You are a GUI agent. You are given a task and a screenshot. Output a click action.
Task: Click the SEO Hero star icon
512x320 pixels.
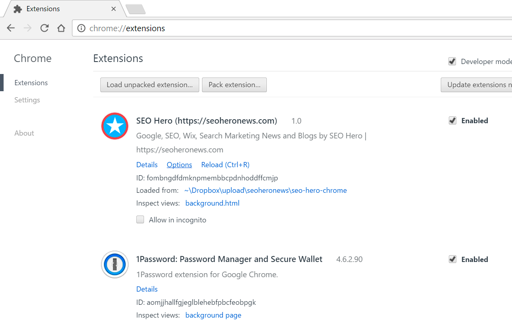[115, 126]
